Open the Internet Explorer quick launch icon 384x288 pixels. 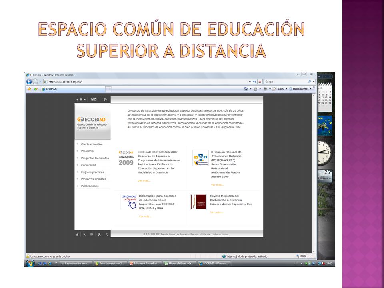coord(50,264)
